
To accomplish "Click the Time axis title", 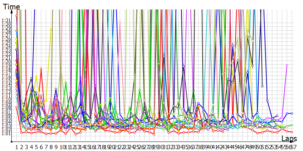I will (x=10, y=6).
